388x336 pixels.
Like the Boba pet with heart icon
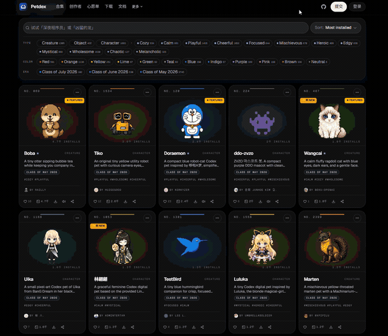pyautogui.click(x=25, y=201)
